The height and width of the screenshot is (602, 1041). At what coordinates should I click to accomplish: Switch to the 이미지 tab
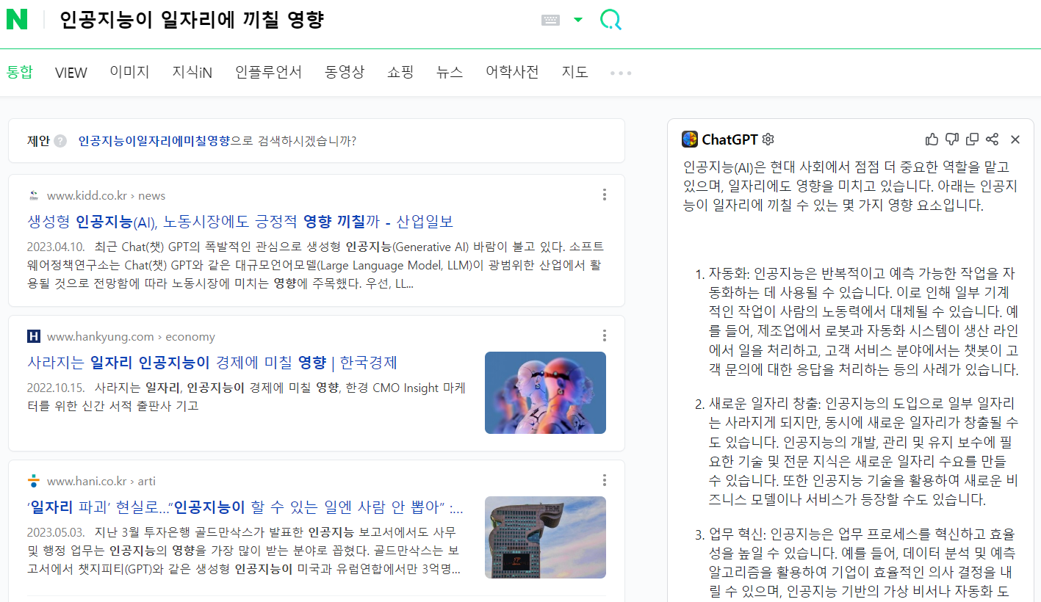click(x=129, y=72)
